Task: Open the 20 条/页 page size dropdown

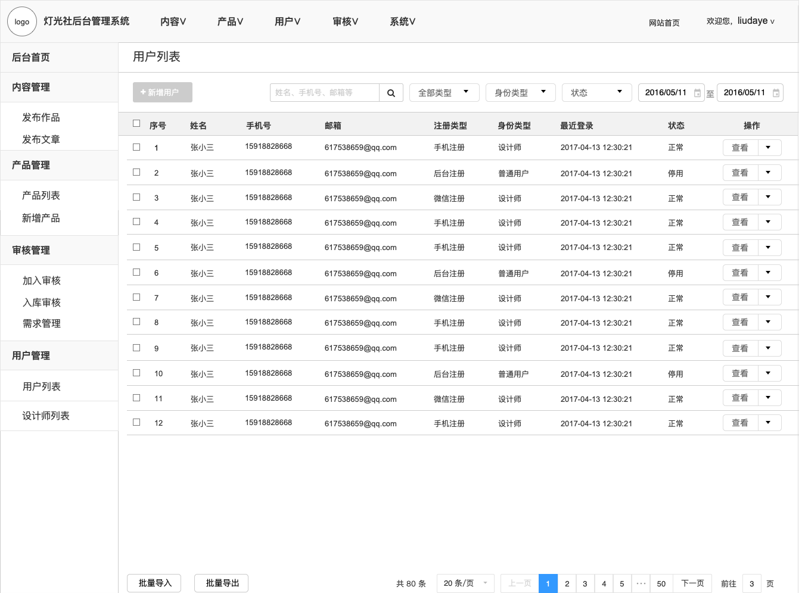Action: [x=465, y=583]
